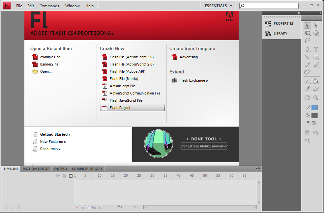Toggle Snap to Objects magnet
The height and width of the screenshot is (213, 324).
(x=307, y=132)
